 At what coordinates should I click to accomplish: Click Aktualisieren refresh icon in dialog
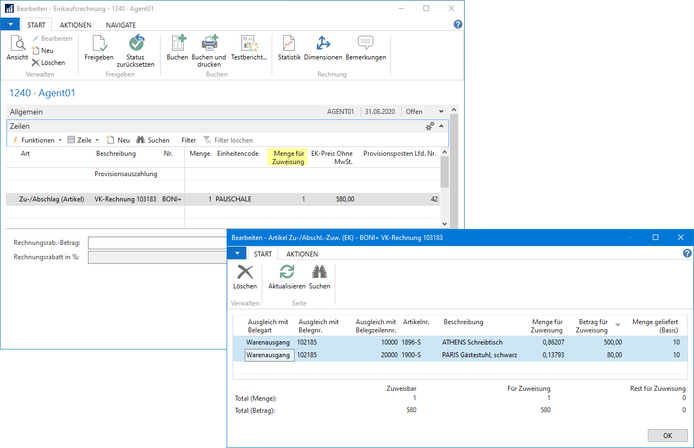287,273
